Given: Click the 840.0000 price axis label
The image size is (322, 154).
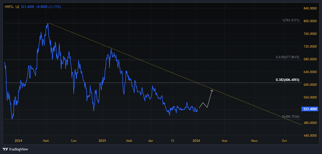Looking at the screenshot, I should tap(310, 8).
